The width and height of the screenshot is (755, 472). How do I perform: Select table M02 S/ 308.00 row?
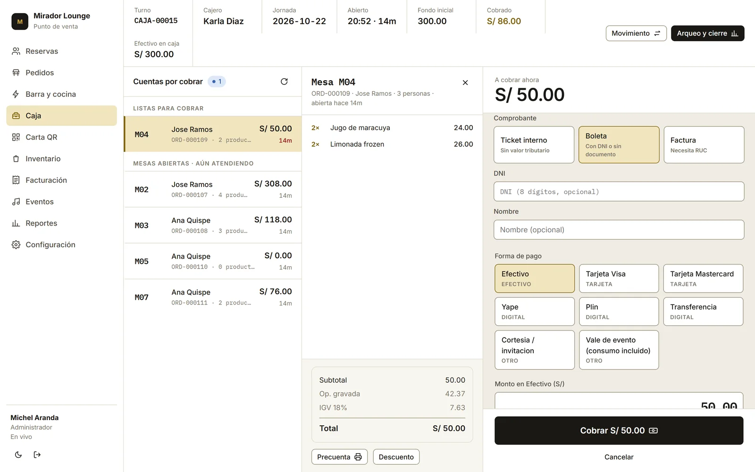coord(213,189)
